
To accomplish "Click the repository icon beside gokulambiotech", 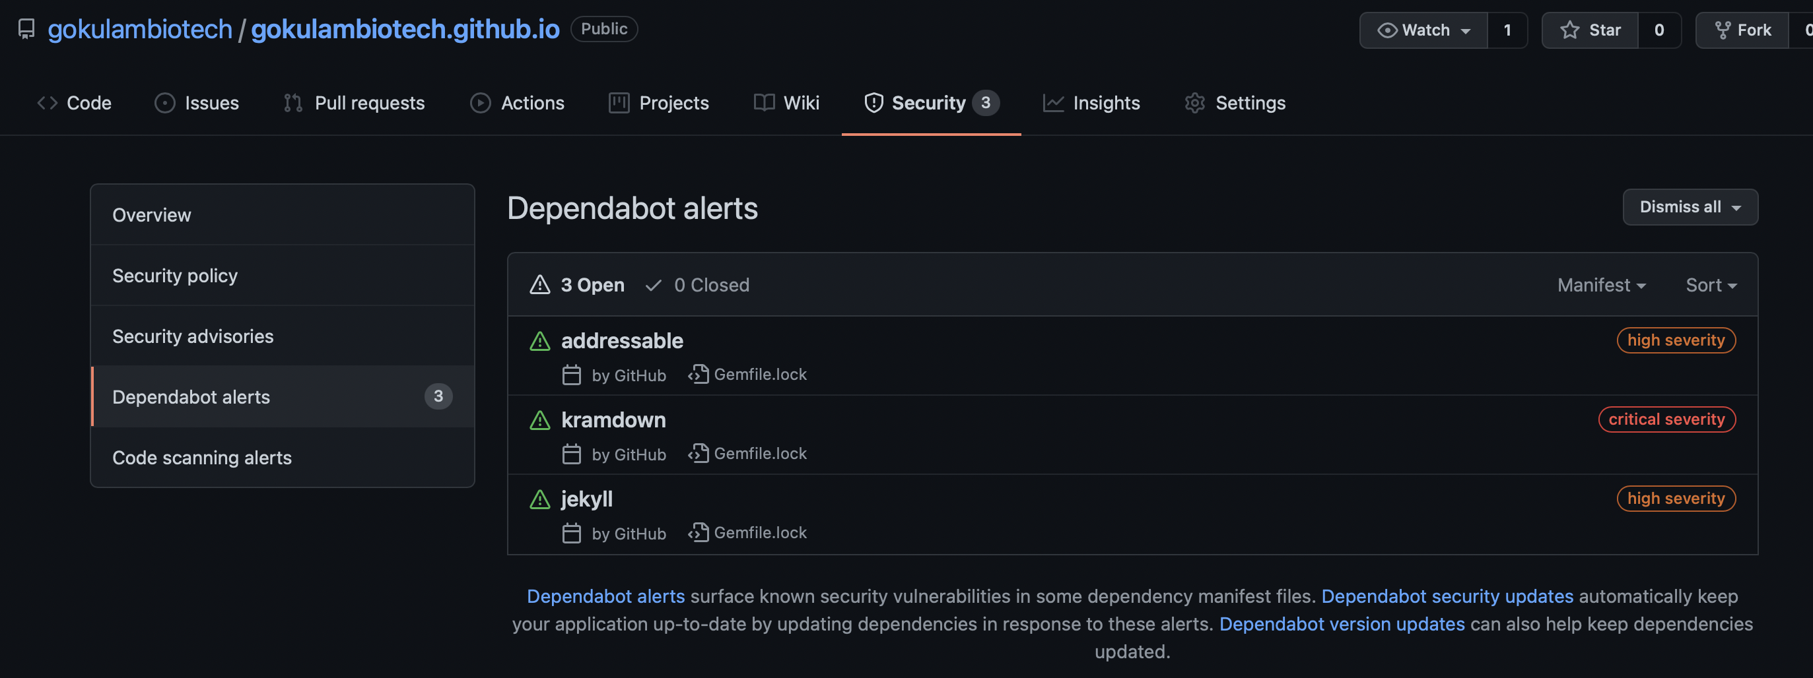I will click(x=26, y=29).
